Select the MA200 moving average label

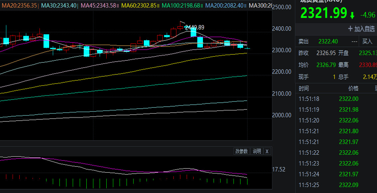tap(225, 6)
